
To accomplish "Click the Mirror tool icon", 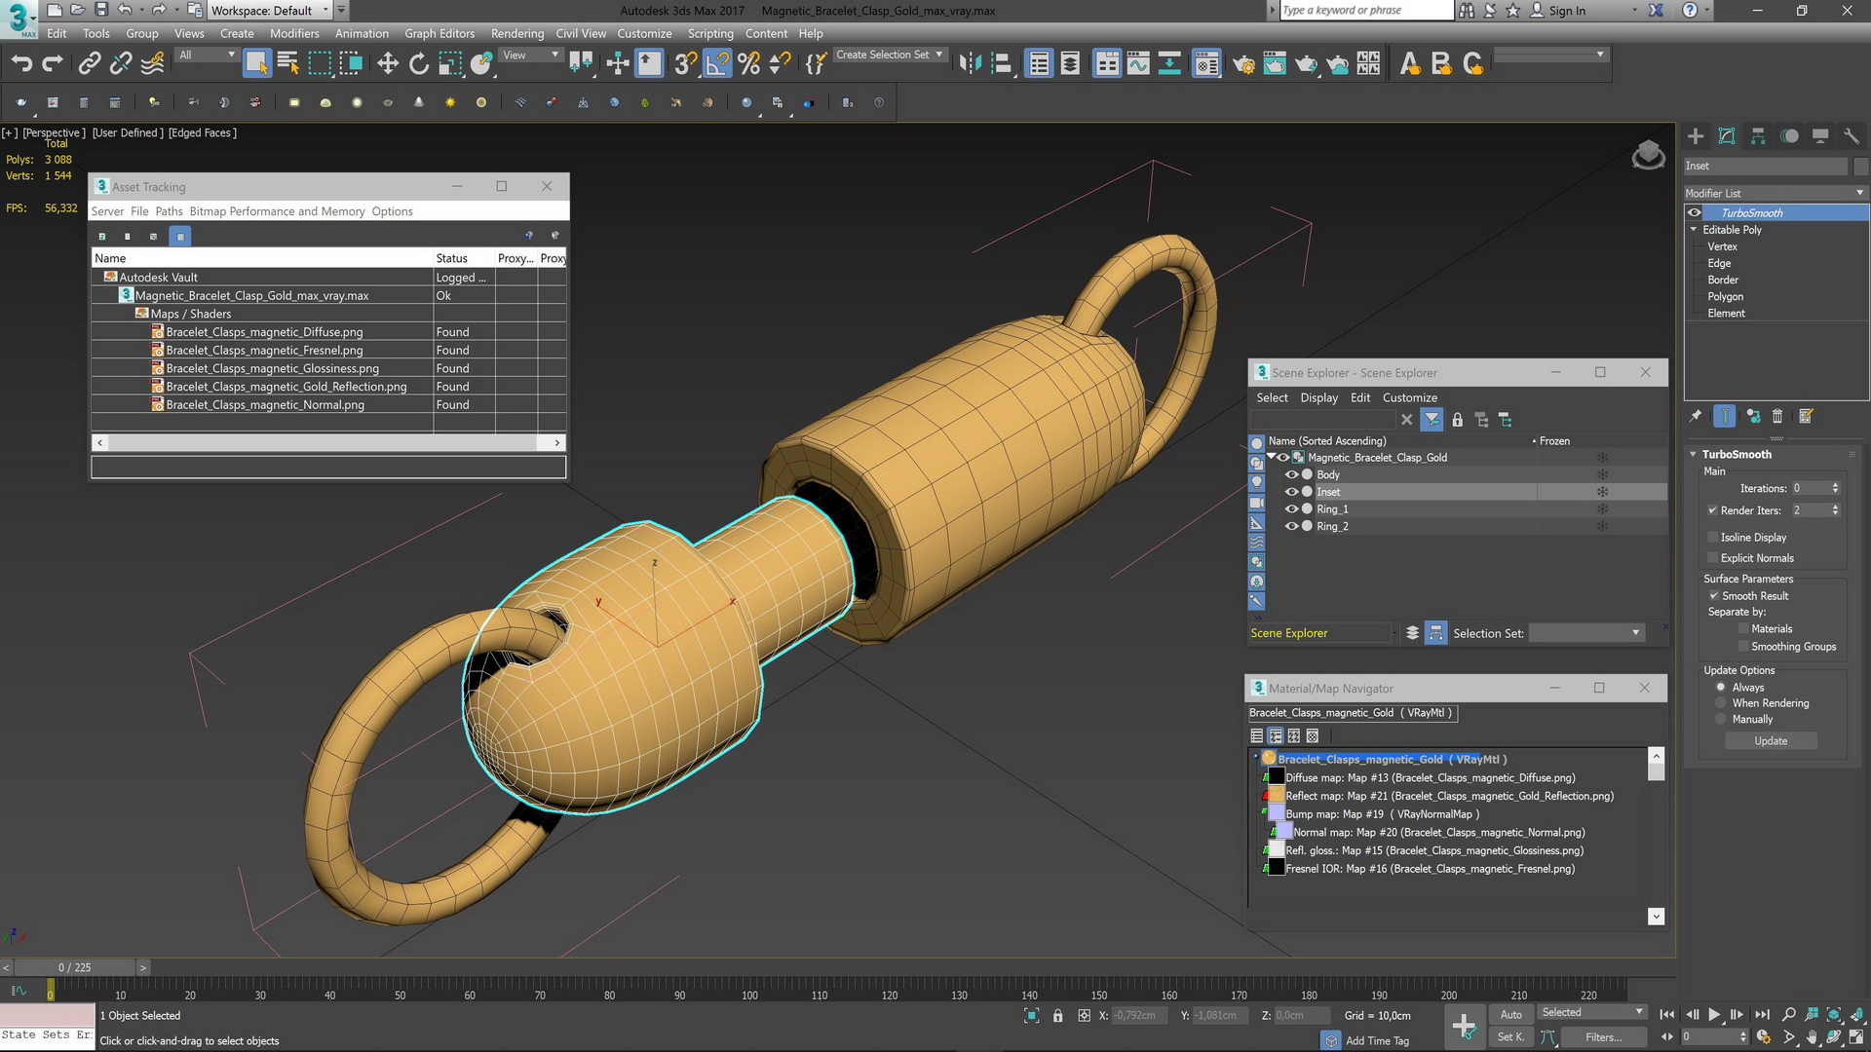I will (x=970, y=63).
